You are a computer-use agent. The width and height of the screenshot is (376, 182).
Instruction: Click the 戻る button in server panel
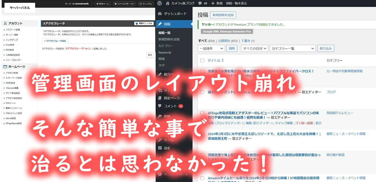coord(150,55)
